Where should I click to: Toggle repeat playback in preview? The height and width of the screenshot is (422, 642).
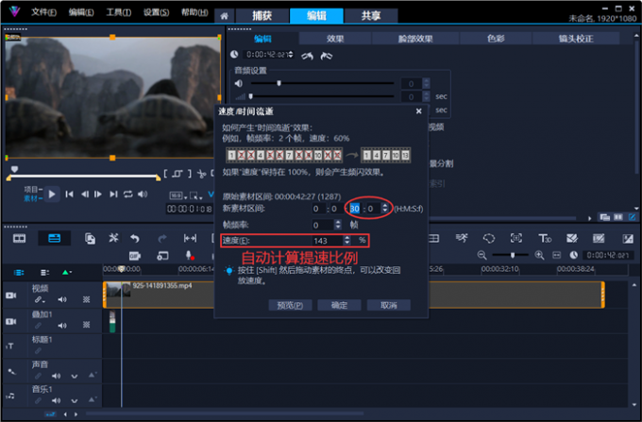click(128, 194)
